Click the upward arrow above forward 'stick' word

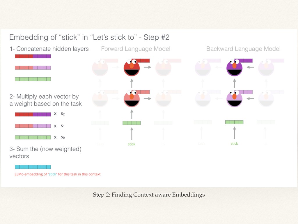[x=132, y=134]
